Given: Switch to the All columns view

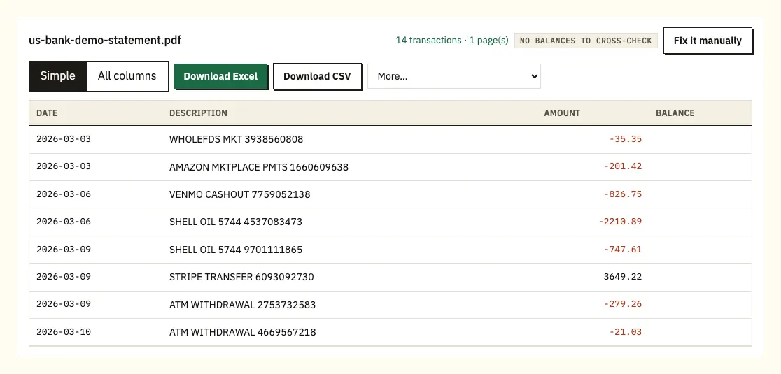Looking at the screenshot, I should (x=127, y=76).
